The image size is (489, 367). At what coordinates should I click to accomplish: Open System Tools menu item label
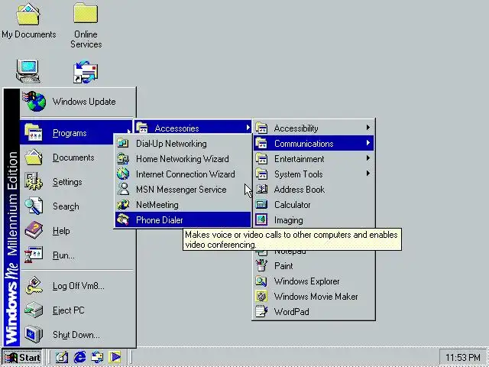click(x=299, y=174)
